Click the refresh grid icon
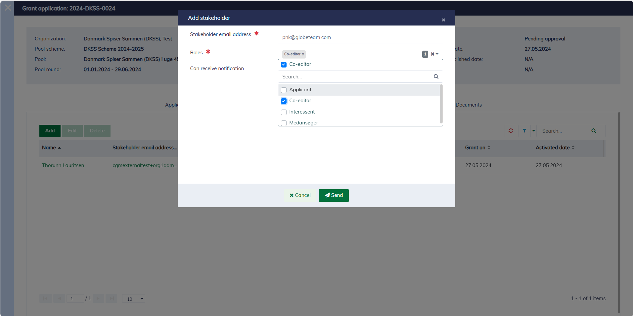 pos(511,131)
